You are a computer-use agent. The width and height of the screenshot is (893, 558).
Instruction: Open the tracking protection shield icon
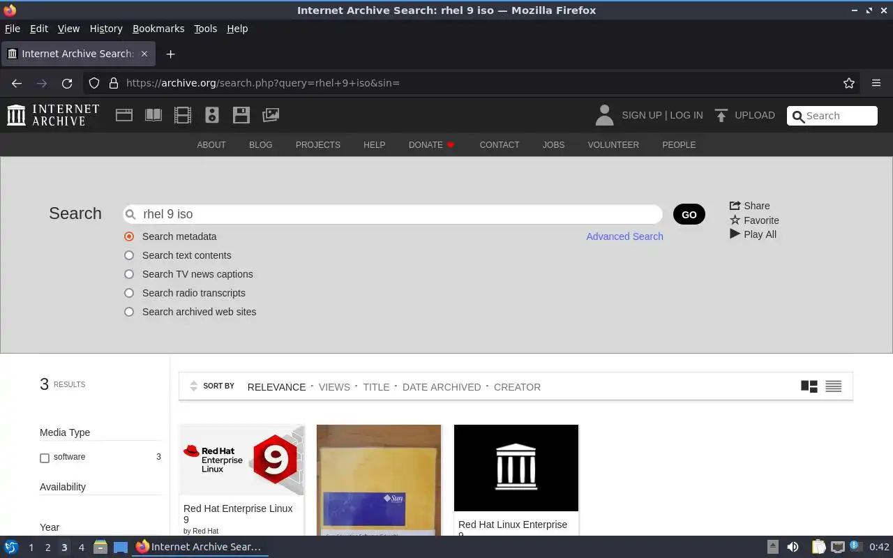pos(94,83)
